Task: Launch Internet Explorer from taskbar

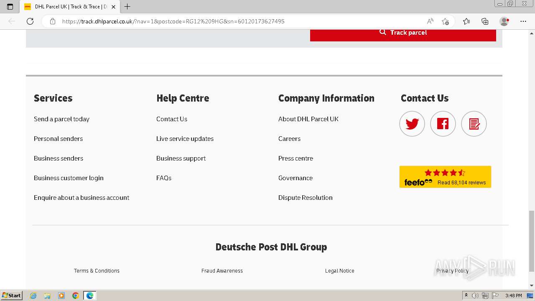Action: pos(33,296)
